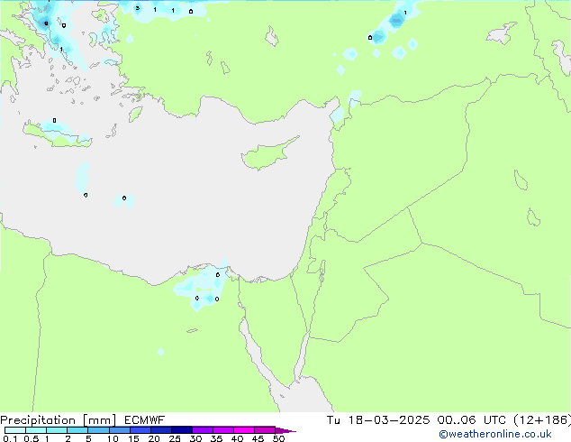Click the 0.5–1 mm legend swatch

coord(36,430)
